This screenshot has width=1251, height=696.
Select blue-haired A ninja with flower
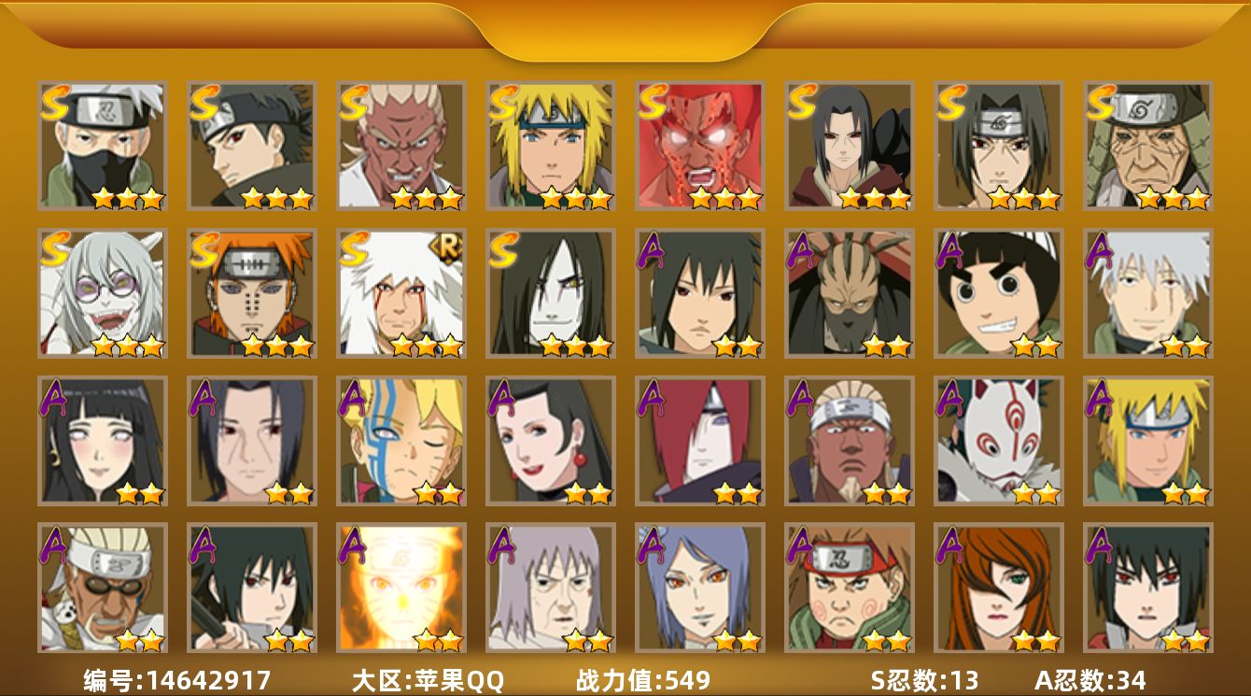(x=699, y=589)
